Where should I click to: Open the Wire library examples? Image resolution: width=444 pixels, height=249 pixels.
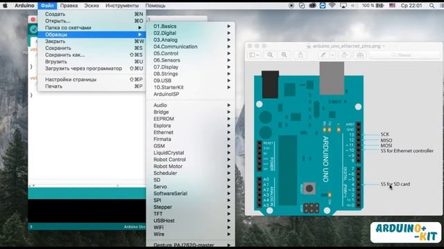[191, 234]
